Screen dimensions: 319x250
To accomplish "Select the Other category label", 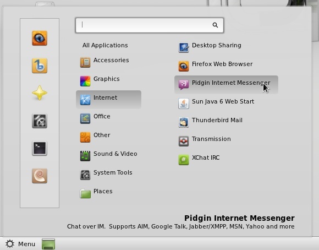I will (102, 135).
